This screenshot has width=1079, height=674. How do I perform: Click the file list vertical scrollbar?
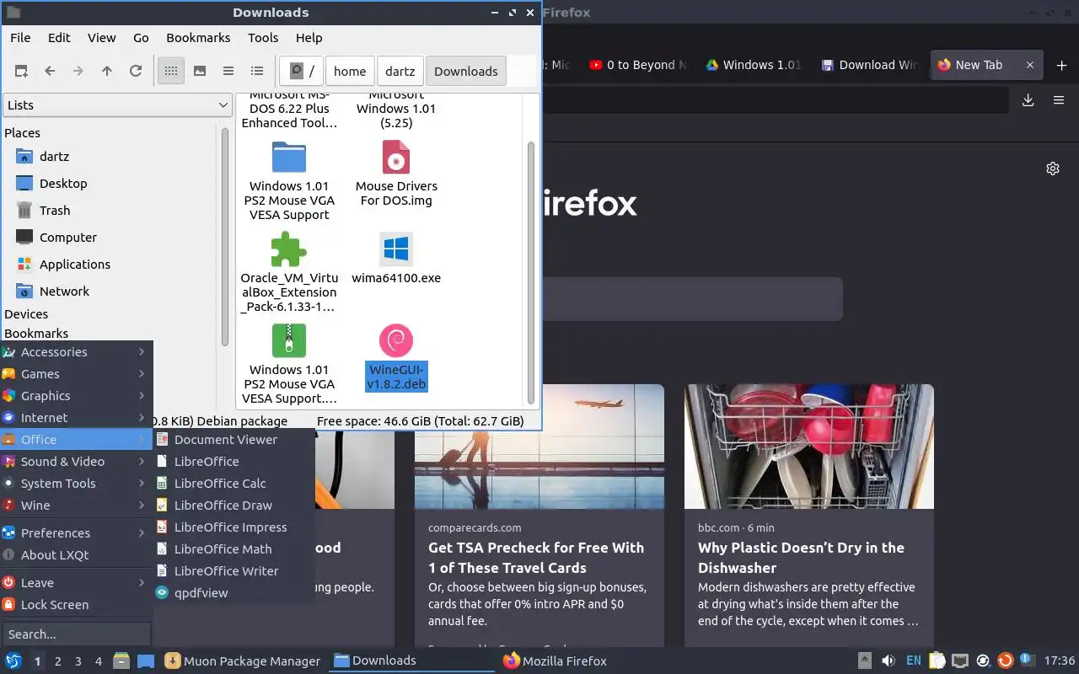530,271
